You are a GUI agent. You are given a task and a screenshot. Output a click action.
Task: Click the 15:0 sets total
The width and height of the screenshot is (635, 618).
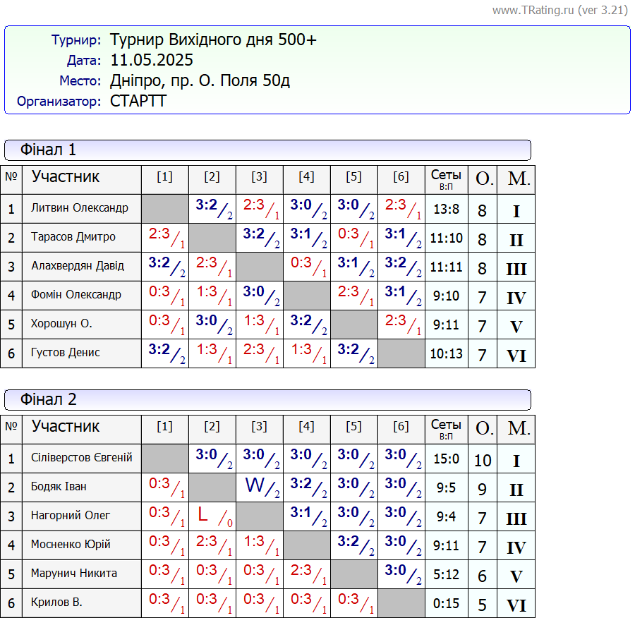[x=446, y=459]
